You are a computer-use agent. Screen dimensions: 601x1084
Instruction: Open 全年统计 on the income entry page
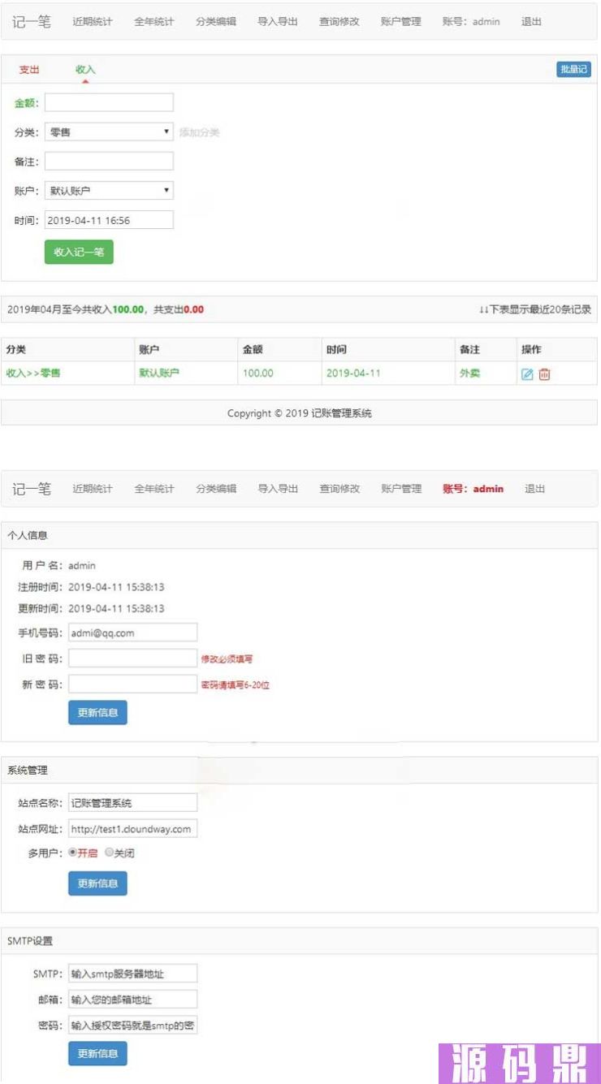pyautogui.click(x=154, y=22)
